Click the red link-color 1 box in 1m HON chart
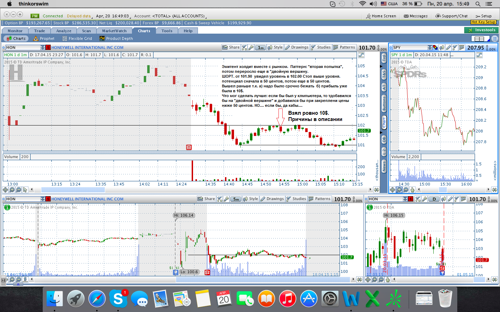Viewport: 500px width, 312px height. (x=48, y=47)
